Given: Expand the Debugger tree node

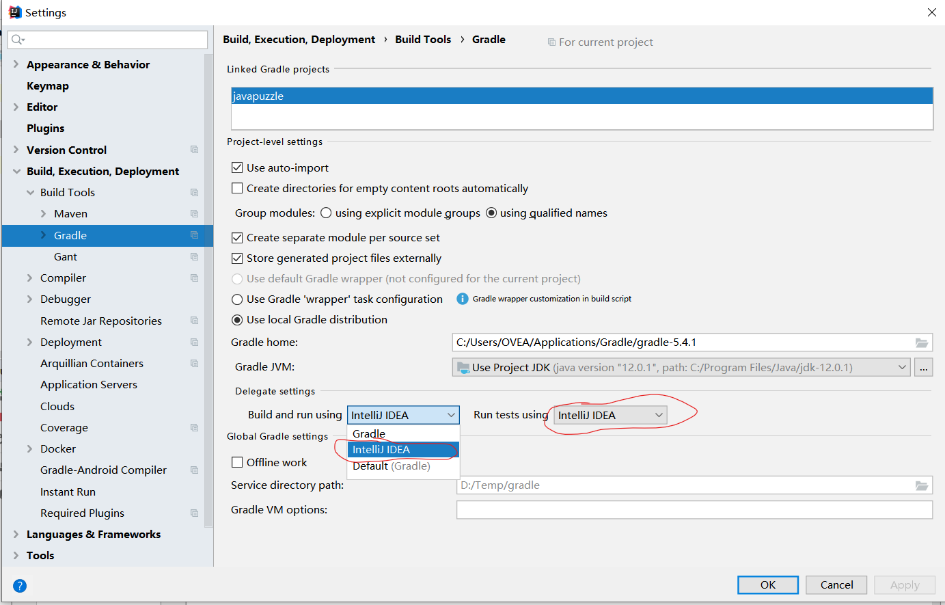Looking at the screenshot, I should tap(30, 299).
